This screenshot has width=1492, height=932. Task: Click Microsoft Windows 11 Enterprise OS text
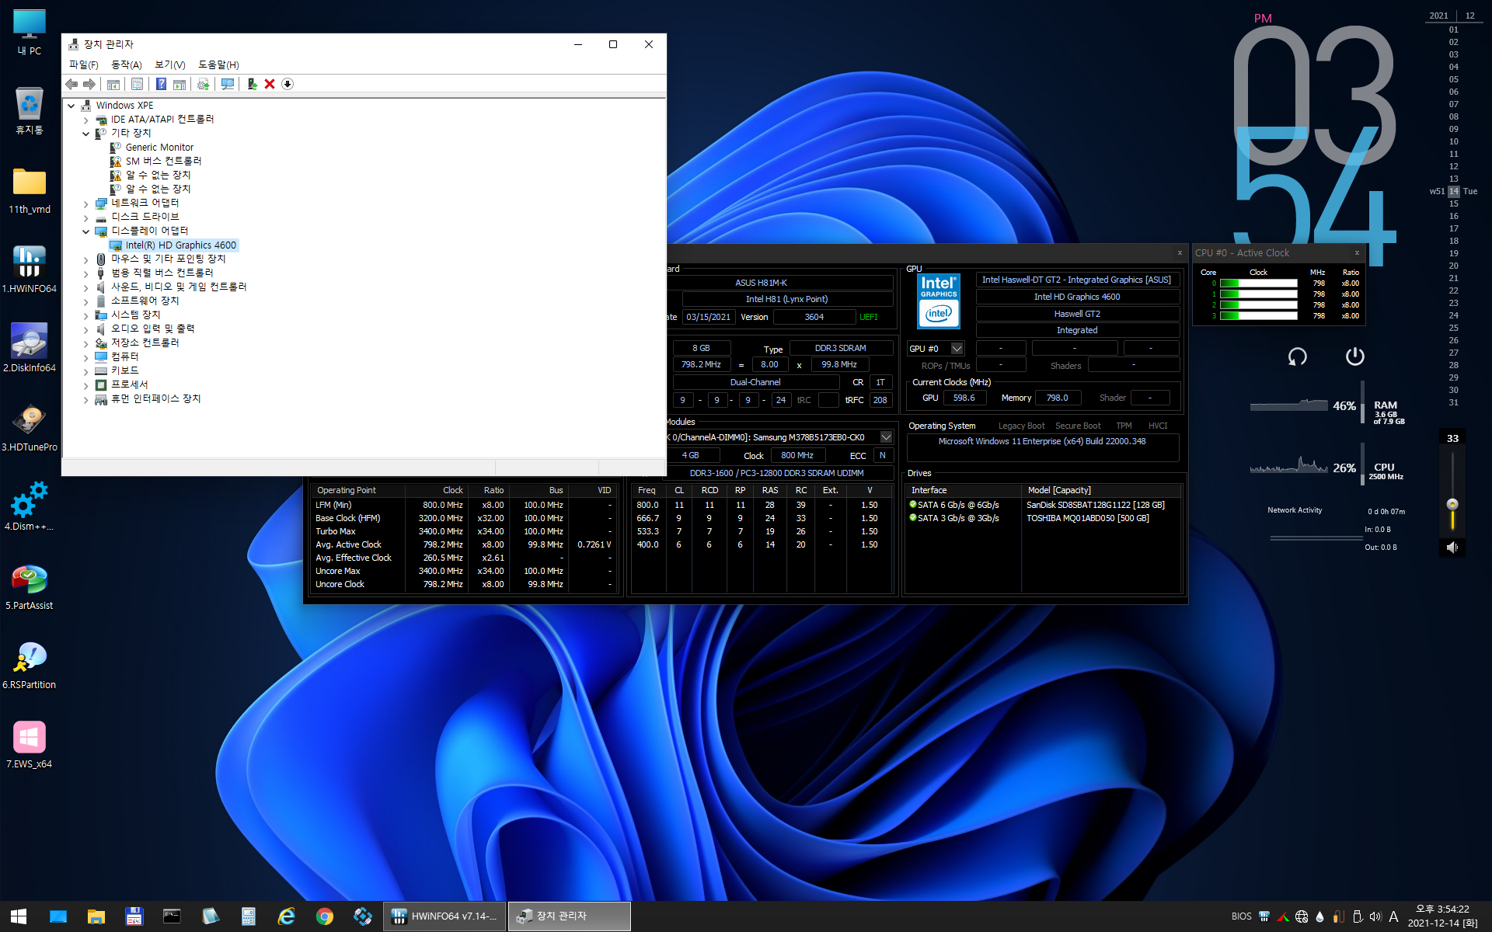(1041, 441)
